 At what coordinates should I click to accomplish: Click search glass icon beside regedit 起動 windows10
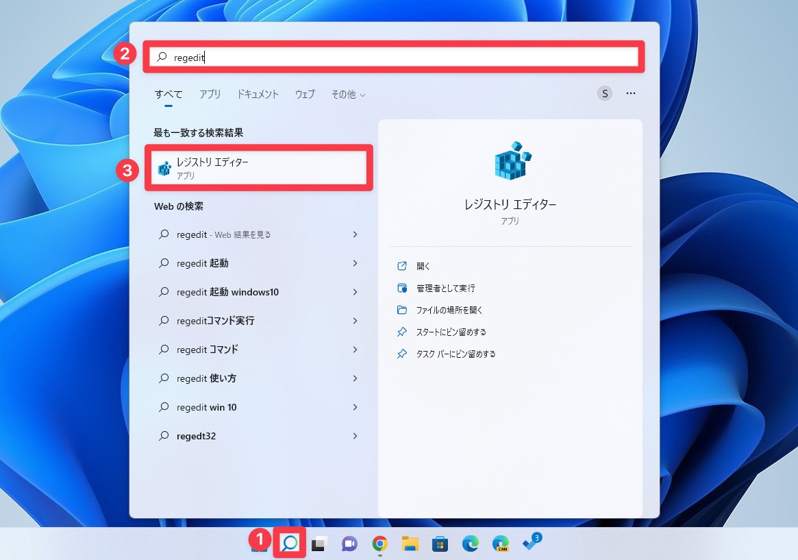click(x=164, y=292)
